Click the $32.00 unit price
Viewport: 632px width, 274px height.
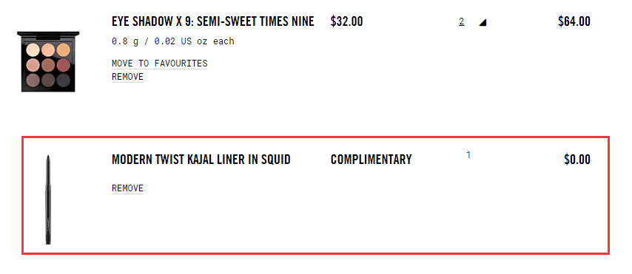tap(346, 21)
